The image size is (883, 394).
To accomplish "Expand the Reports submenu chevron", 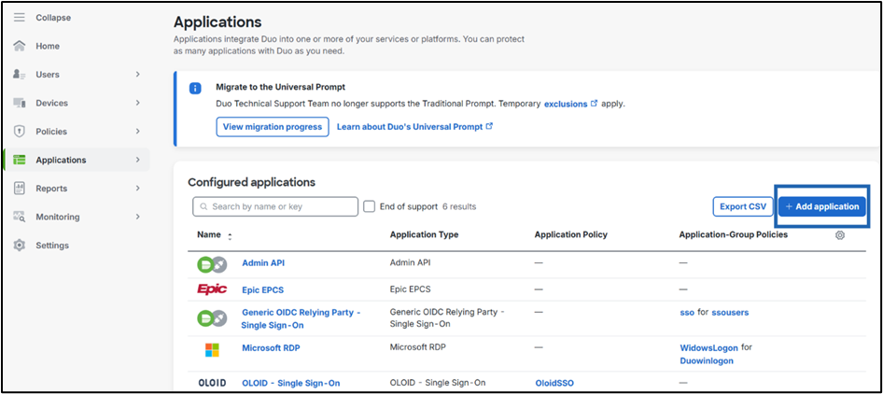I will pyautogui.click(x=137, y=189).
